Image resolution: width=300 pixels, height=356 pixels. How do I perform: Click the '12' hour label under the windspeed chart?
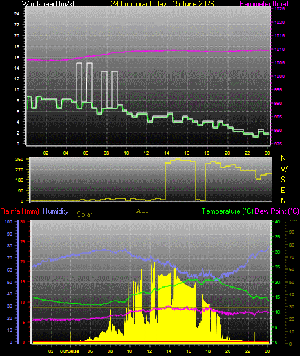pyautogui.click(x=146, y=153)
